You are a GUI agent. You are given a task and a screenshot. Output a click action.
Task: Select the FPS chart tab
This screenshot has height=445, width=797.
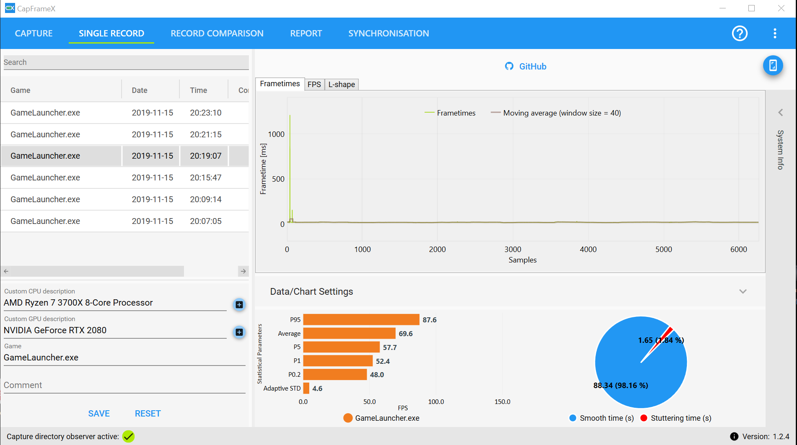click(314, 85)
